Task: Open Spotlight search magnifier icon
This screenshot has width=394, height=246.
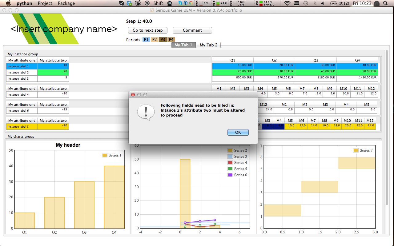Action: (385, 3)
